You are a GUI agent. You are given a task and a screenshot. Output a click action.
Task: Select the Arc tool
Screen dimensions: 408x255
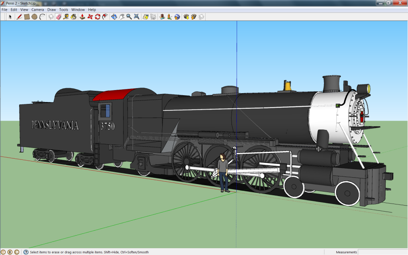(x=42, y=17)
